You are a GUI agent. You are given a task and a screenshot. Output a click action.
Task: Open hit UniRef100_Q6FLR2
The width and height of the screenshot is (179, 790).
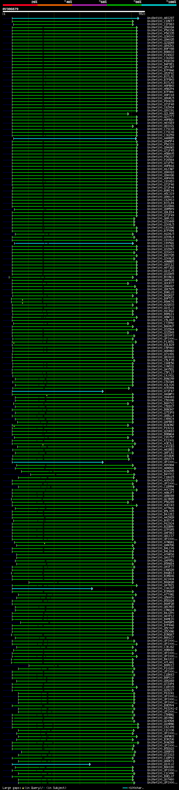pyautogui.click(x=160, y=453)
